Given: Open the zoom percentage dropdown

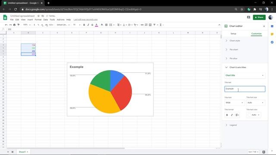Looking at the screenshot, I should click(x=27, y=25).
